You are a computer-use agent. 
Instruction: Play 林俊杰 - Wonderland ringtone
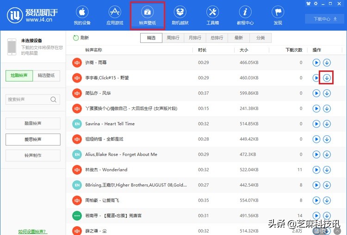[316, 170]
